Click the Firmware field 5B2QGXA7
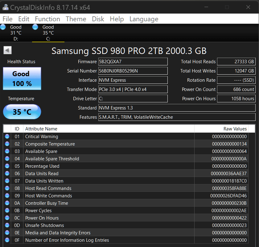The width and height of the screenshot is (259, 247). coord(133,62)
